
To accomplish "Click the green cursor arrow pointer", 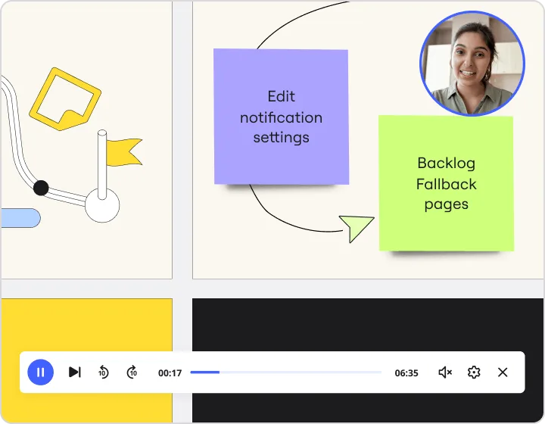I will (356, 228).
